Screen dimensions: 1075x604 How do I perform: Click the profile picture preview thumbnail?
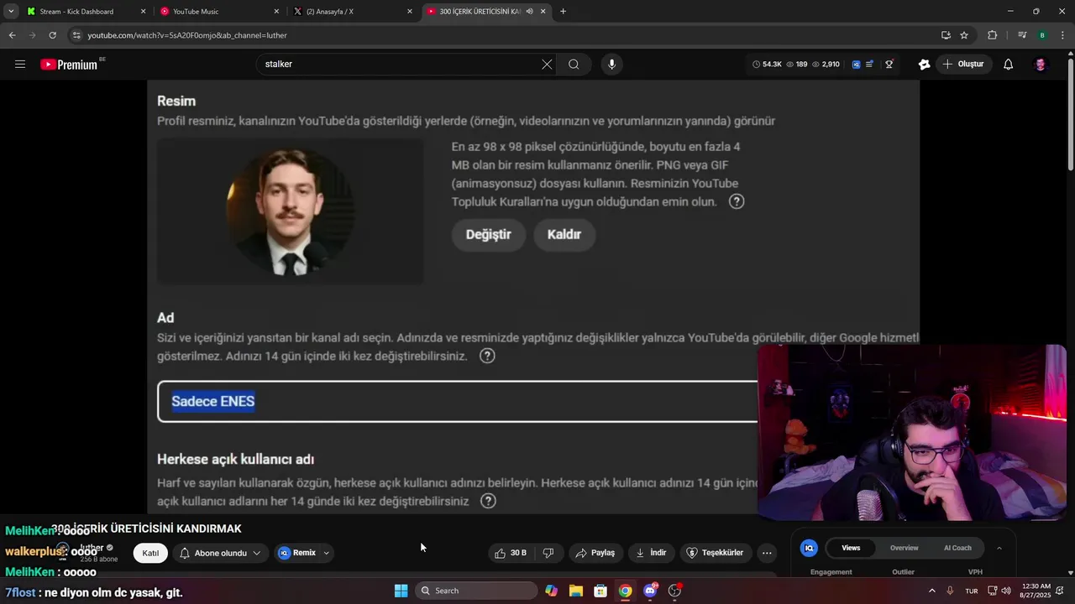pyautogui.click(x=290, y=211)
